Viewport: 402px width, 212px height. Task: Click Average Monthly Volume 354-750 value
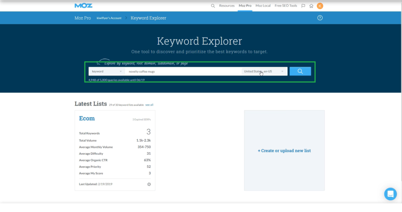coord(144,147)
